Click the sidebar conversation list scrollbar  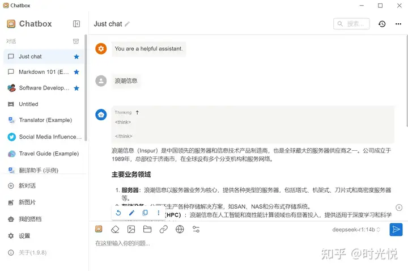tap(86, 87)
